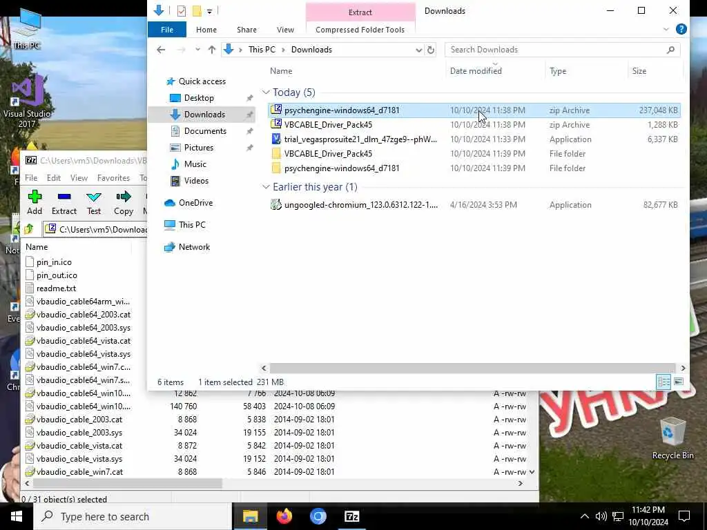Image resolution: width=707 pixels, height=530 pixels.
Task: Refresh the Downloads folder view
Action: pyautogui.click(x=431, y=50)
